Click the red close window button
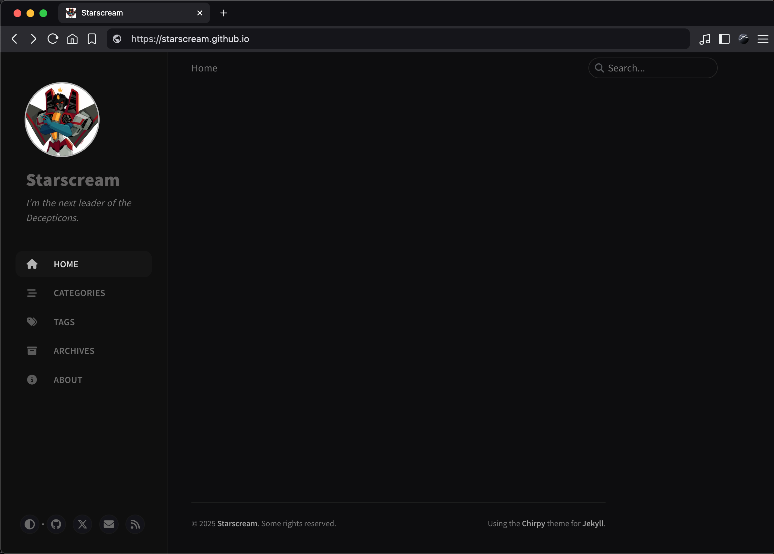This screenshot has width=774, height=554. [17, 13]
